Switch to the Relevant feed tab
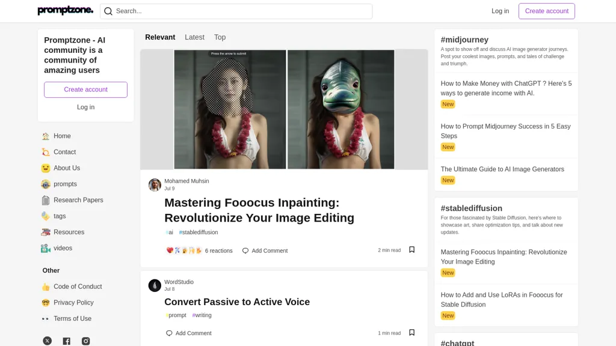The height and width of the screenshot is (346, 616). [x=160, y=37]
